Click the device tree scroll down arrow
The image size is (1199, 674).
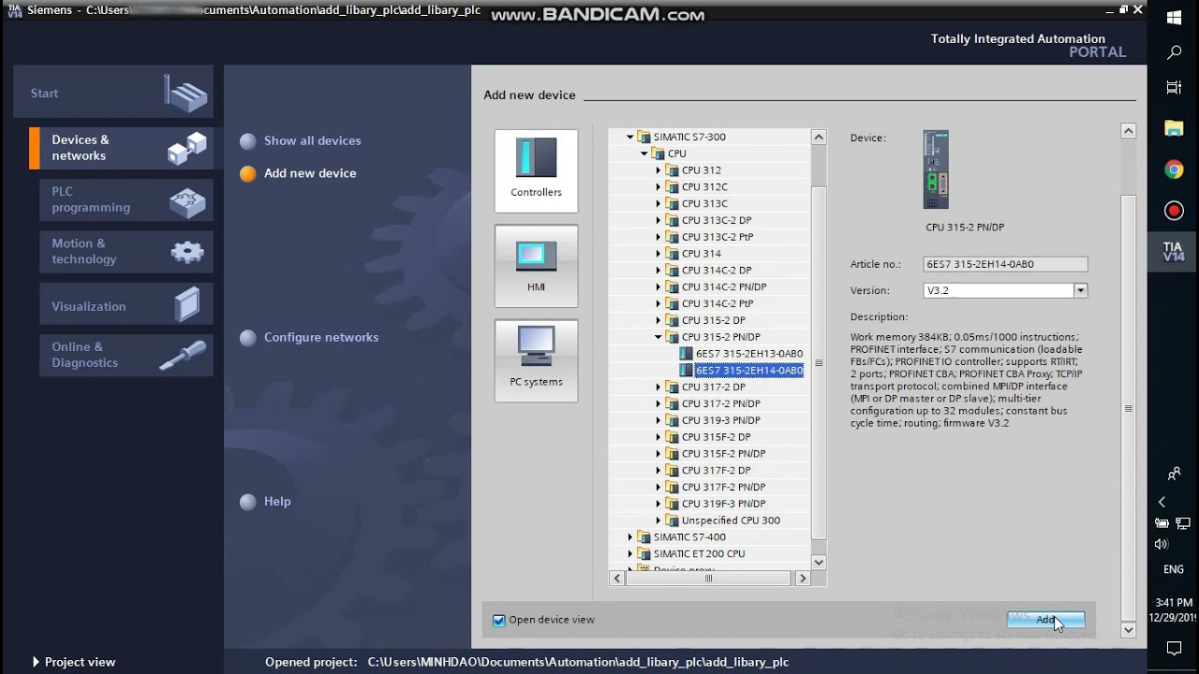pos(819,563)
